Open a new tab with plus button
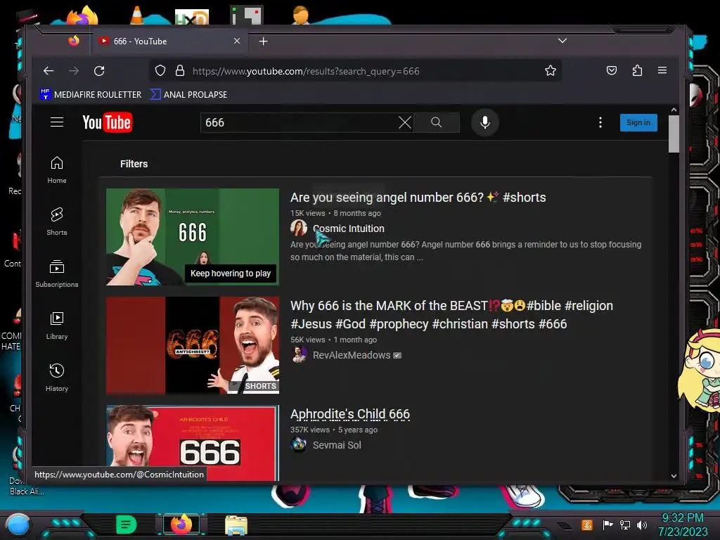The width and height of the screenshot is (720, 540). pos(263,41)
